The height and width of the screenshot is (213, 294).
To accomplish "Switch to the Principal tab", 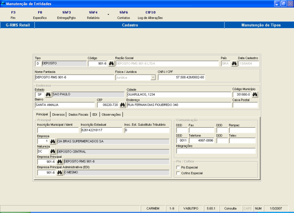I will (42, 114).
